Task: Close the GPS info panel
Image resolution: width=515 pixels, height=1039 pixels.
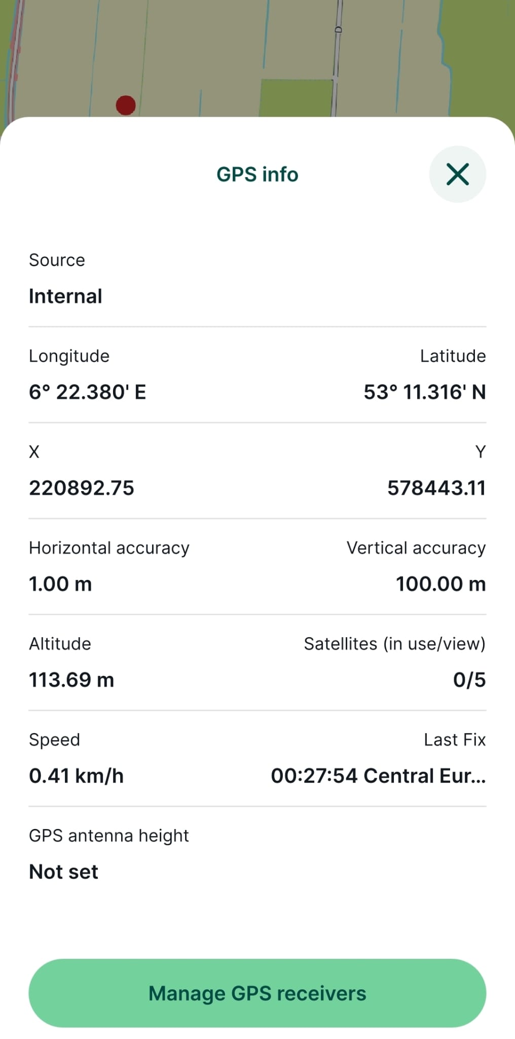Action: (457, 174)
